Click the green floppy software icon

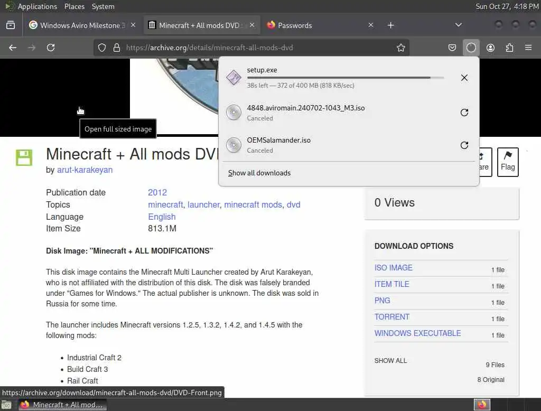coord(24,158)
